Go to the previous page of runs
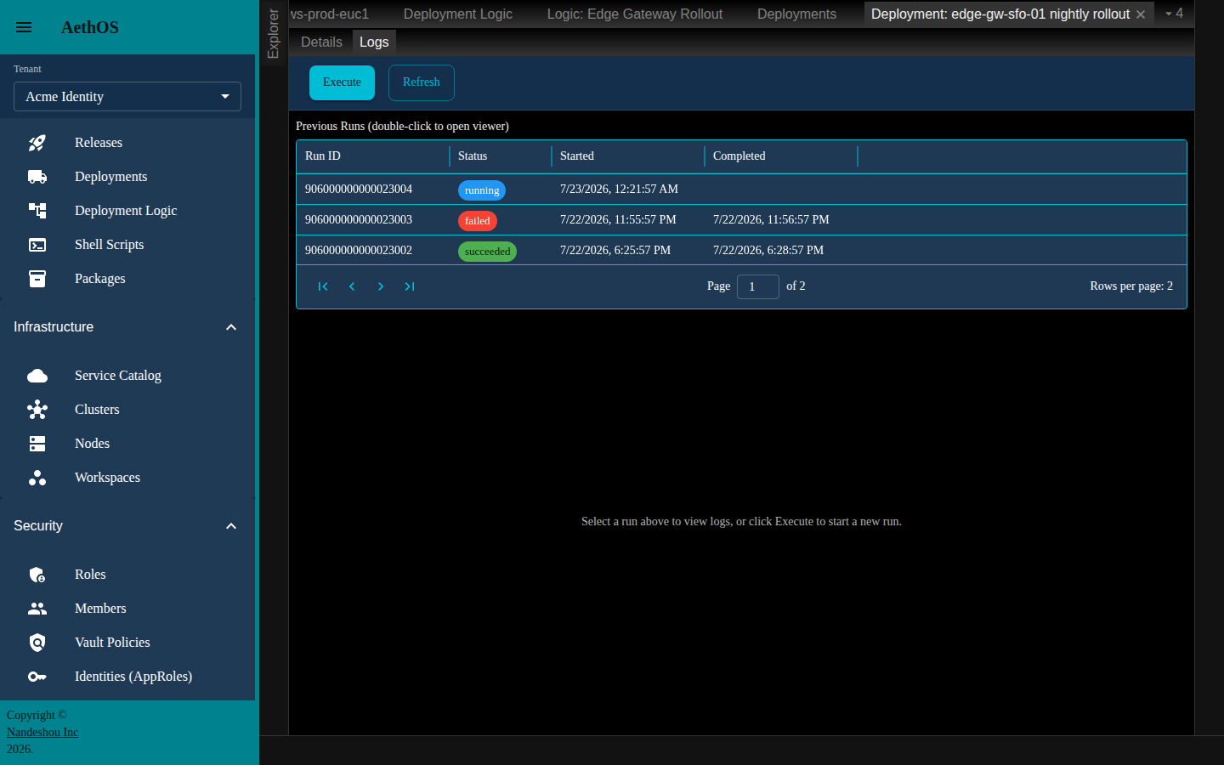 click(x=352, y=286)
